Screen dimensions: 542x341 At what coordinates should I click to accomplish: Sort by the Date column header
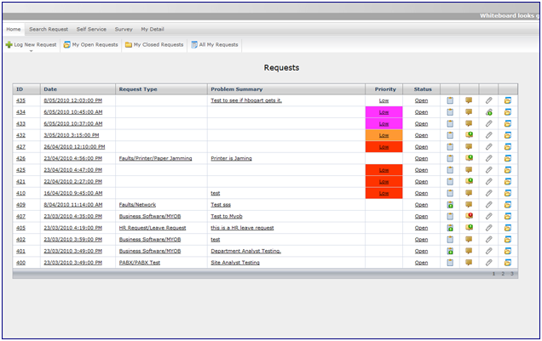[50, 89]
